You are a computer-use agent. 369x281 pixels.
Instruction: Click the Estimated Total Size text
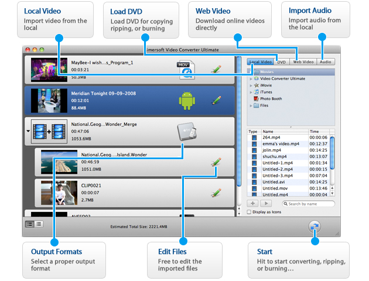(x=139, y=227)
